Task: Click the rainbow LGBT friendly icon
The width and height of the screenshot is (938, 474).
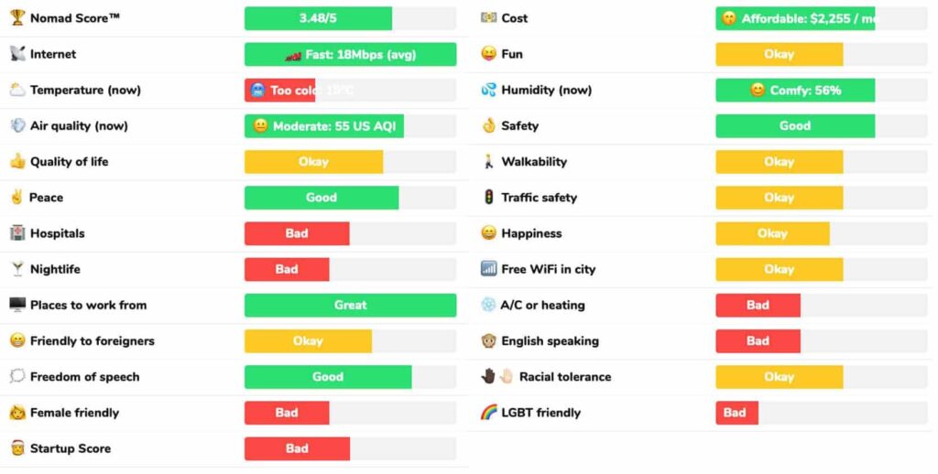Action: [x=488, y=413]
